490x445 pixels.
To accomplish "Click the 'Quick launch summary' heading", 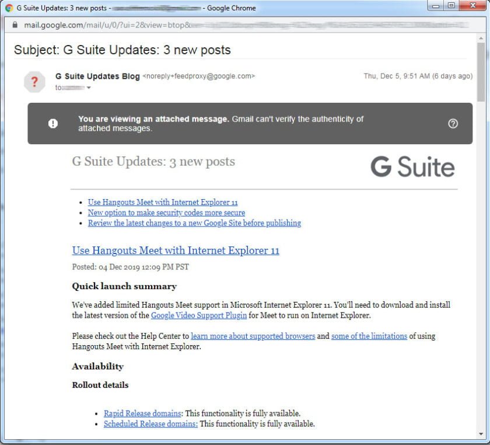I will (x=124, y=286).
